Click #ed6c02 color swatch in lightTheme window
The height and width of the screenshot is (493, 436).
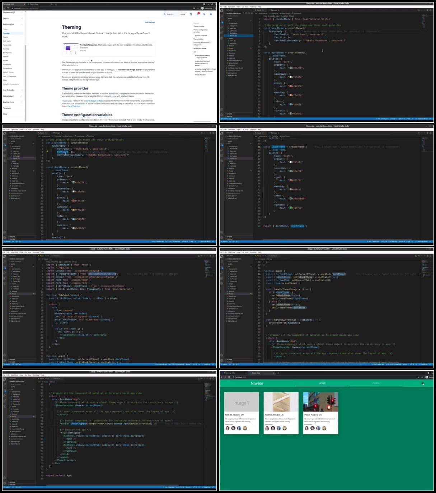coord(291,190)
